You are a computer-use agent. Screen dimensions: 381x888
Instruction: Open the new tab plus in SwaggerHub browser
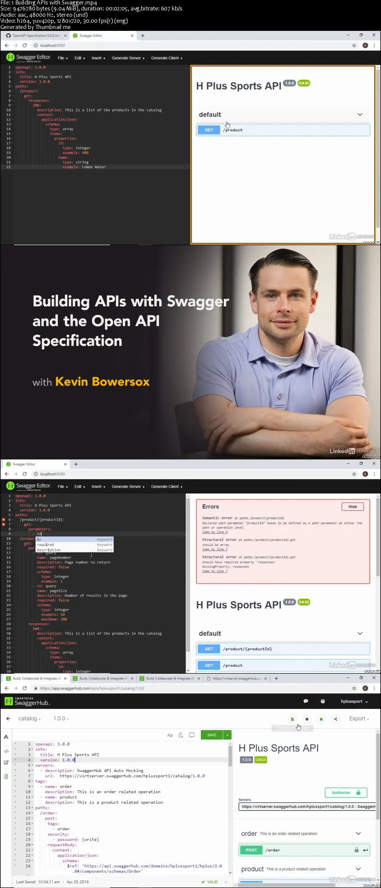tap(276, 678)
